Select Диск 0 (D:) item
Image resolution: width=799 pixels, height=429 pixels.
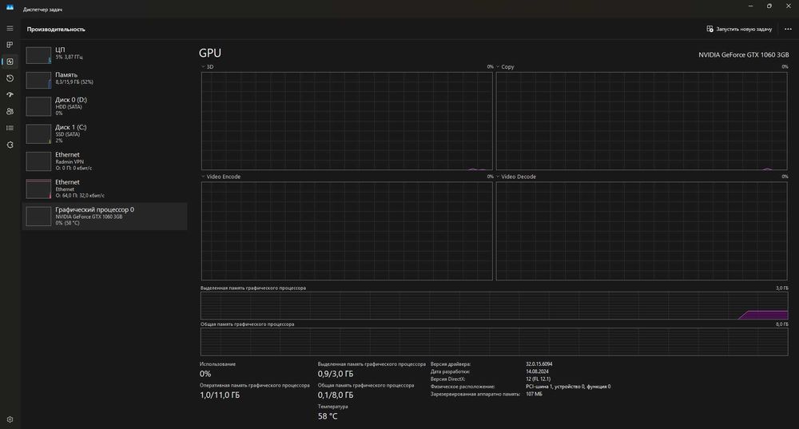(105, 106)
